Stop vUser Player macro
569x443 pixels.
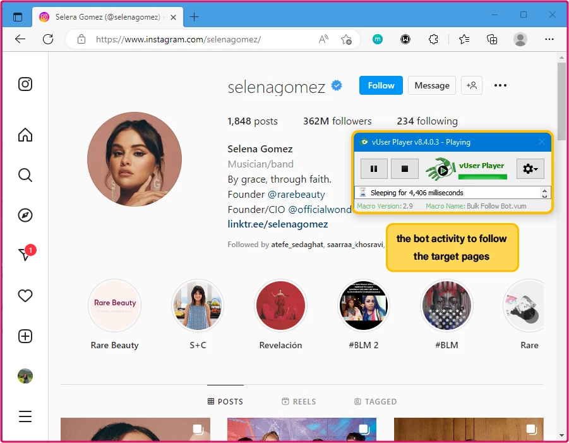point(405,169)
